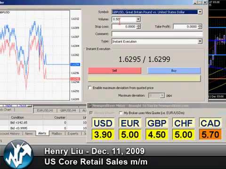Switch to the Alerts tab
This screenshot has width=226, height=169.
coord(42,133)
